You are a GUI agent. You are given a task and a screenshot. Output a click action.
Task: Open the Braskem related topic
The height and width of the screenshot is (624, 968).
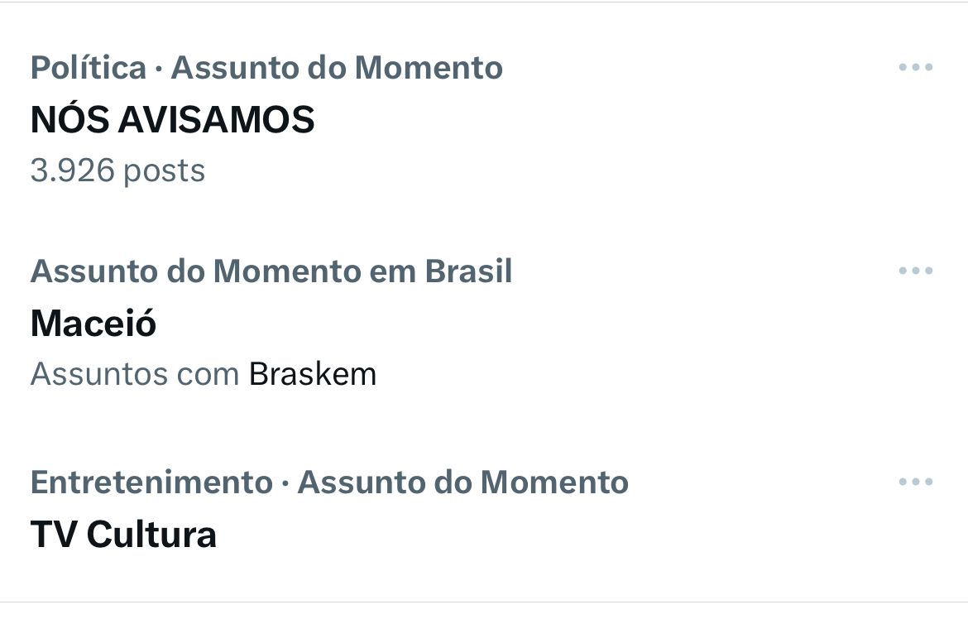[x=313, y=374]
